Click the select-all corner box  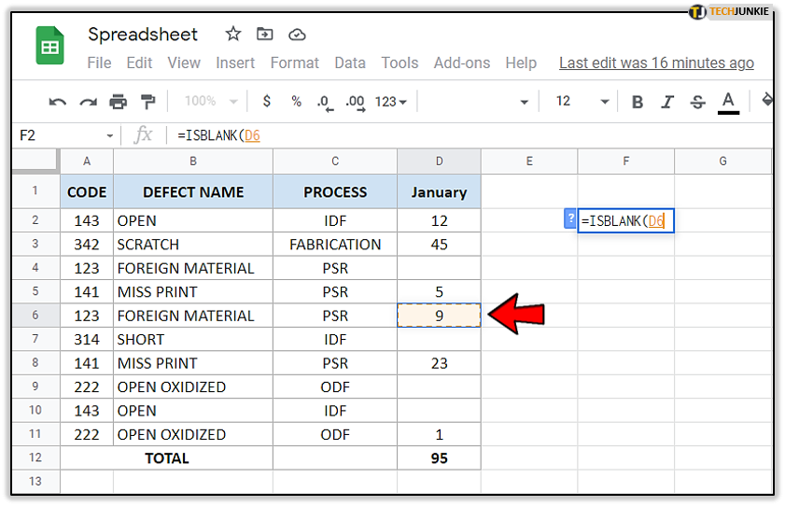pyautogui.click(x=35, y=162)
